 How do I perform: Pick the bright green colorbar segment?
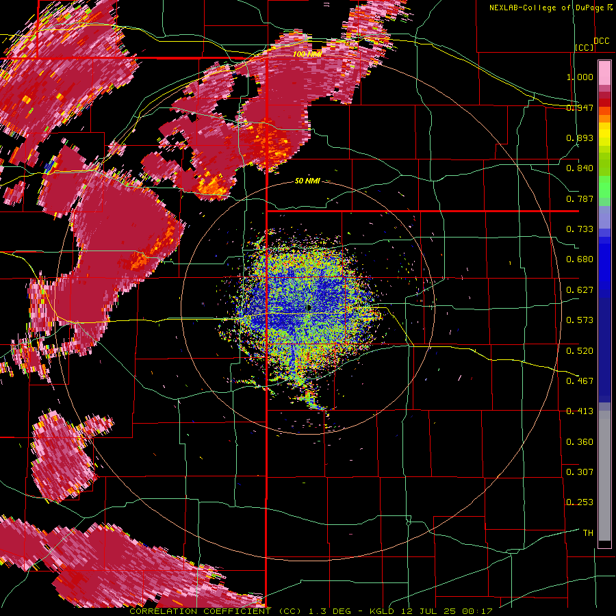coord(604,187)
